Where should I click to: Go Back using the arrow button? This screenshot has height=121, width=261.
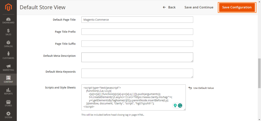tap(169, 7)
